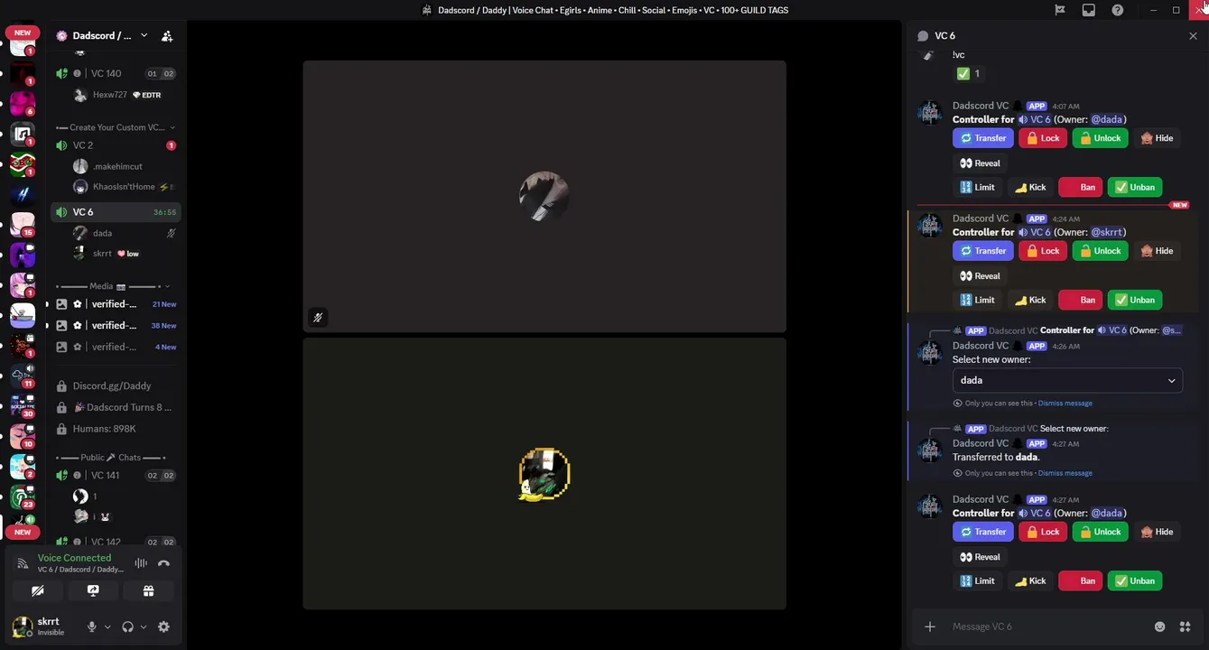Open the help question mark icon
The width and height of the screenshot is (1209, 650).
coord(1118,10)
